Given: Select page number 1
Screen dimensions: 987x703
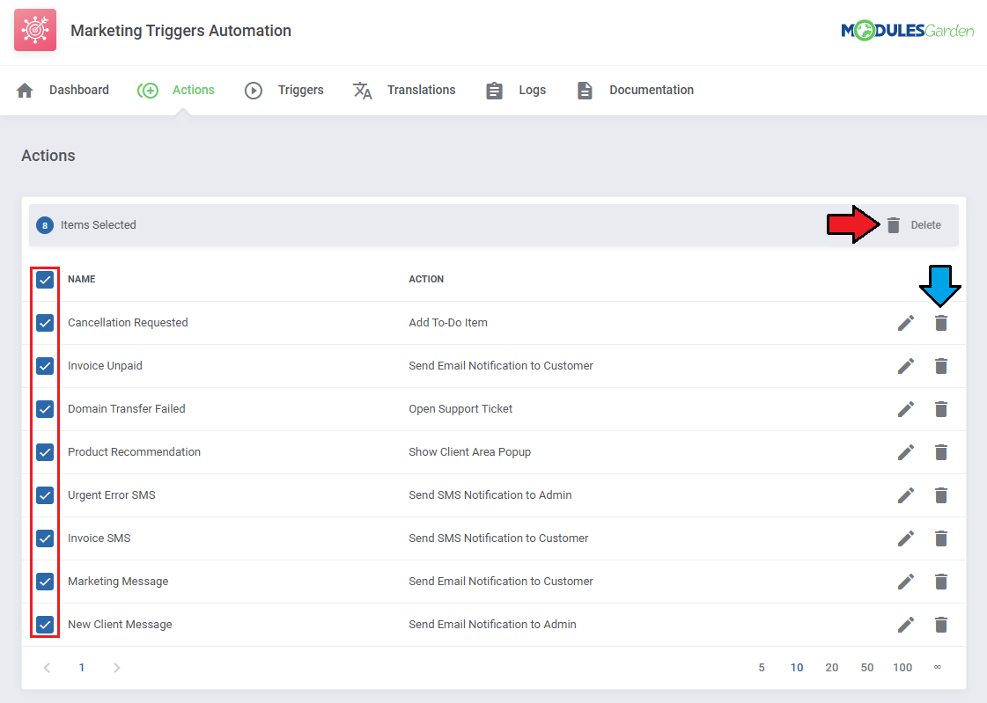Looking at the screenshot, I should click(x=82, y=668).
